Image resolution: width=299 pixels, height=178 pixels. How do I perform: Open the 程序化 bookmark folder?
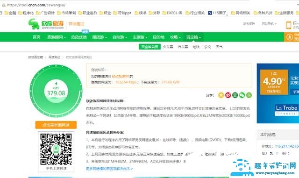pyautogui.click(x=26, y=13)
